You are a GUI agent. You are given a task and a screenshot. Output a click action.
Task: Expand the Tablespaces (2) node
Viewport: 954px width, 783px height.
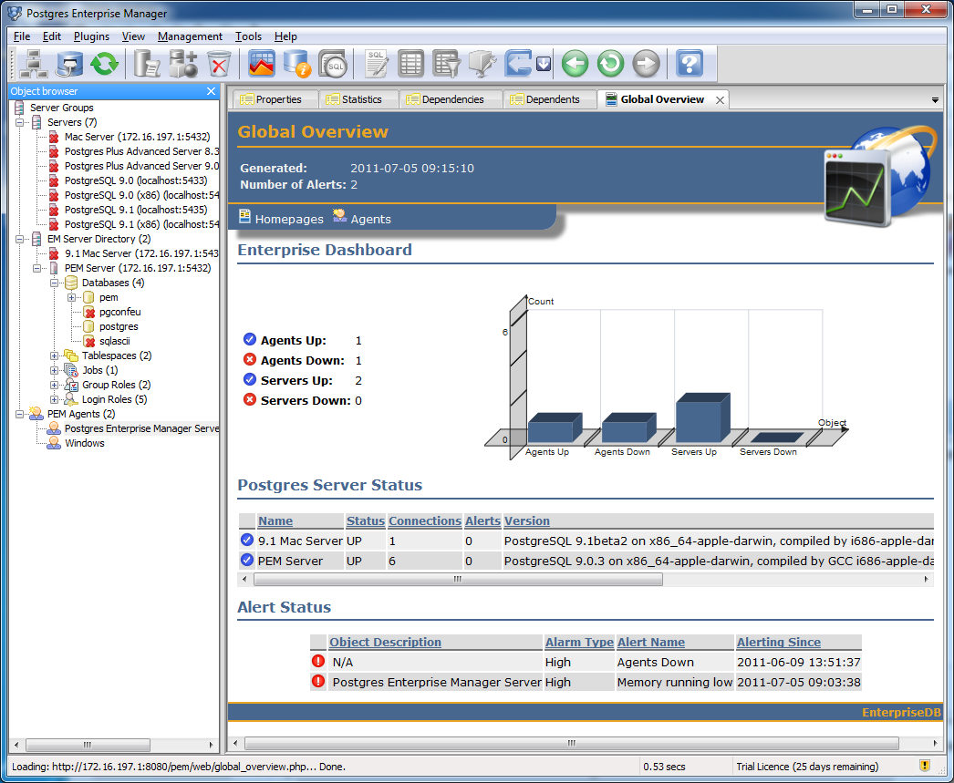(x=54, y=355)
